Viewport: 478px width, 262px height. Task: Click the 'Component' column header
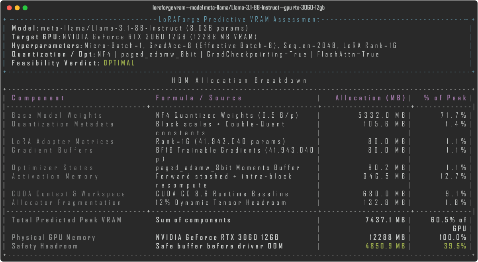click(x=38, y=98)
